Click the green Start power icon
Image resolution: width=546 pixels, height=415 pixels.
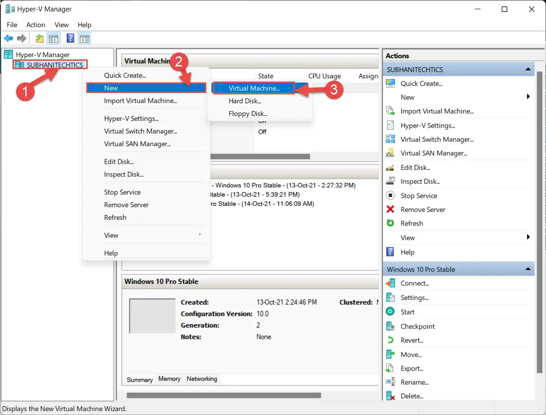[x=390, y=312]
